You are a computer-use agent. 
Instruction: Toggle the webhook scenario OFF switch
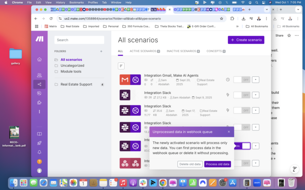242,163
